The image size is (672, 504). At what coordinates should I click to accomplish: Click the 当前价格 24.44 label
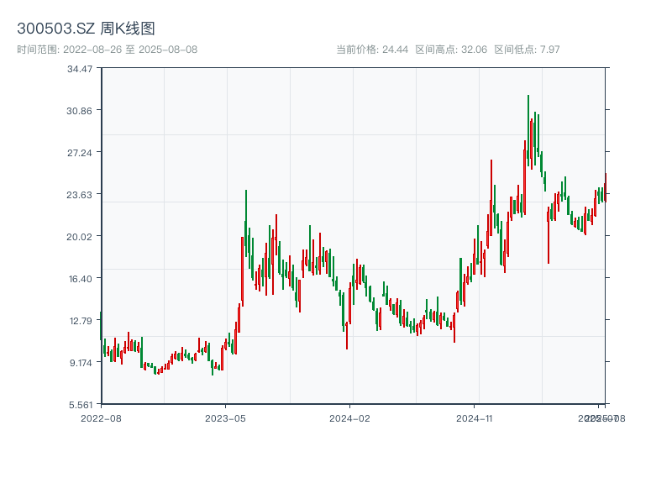(x=372, y=50)
